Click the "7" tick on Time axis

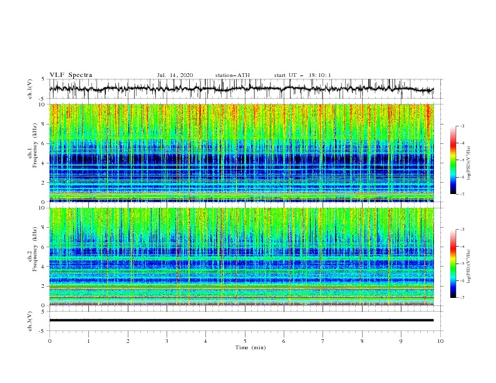click(323, 341)
